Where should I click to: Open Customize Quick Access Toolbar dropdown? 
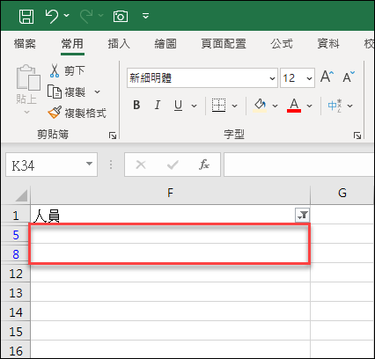[x=145, y=16]
